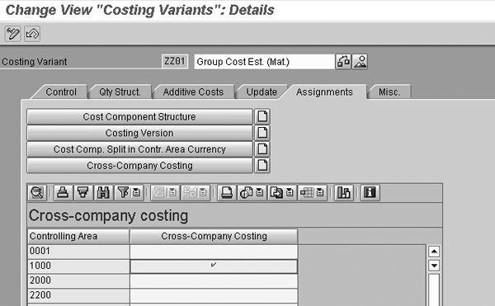The width and height of the screenshot is (495, 306).
Task: Click the Display/Change pencil icon
Action: (13, 34)
